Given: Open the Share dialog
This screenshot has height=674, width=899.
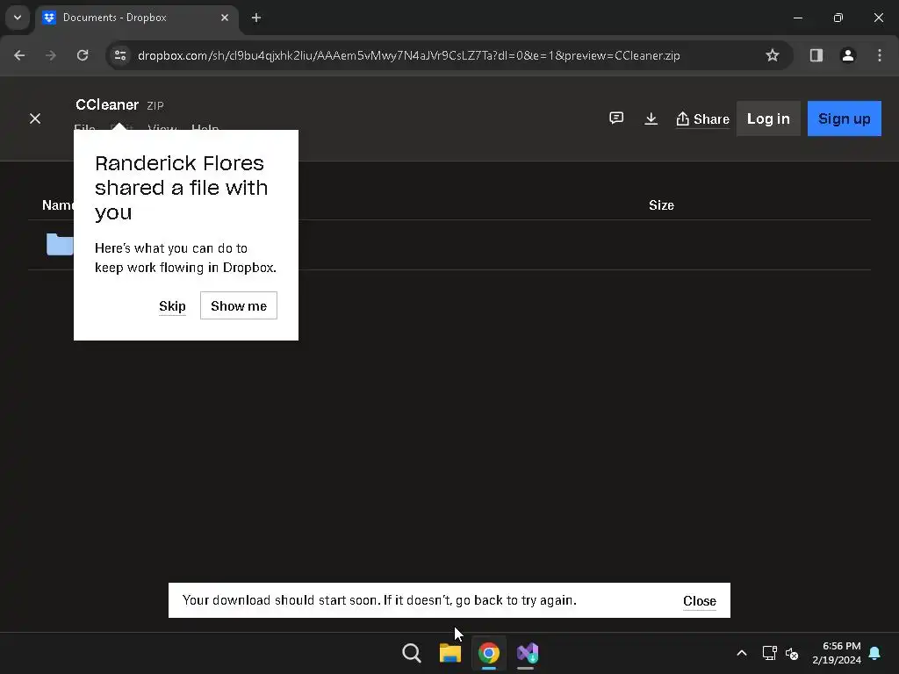Looking at the screenshot, I should point(702,118).
